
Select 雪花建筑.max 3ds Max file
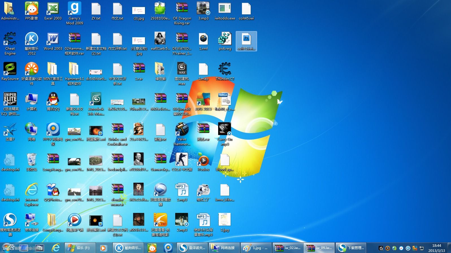pos(182,74)
